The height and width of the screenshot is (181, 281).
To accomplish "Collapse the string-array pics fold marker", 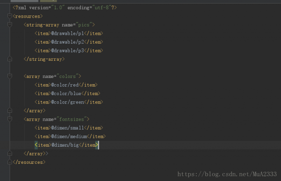I will tap(10, 25).
